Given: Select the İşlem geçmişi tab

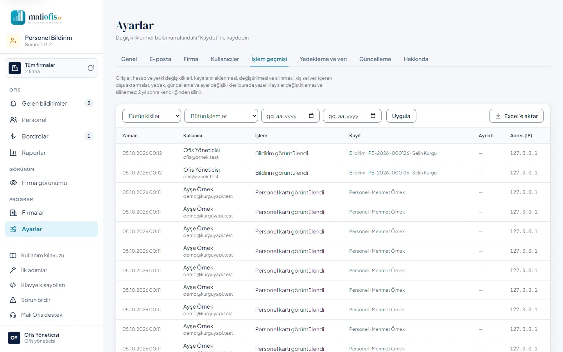Looking at the screenshot, I should pyautogui.click(x=269, y=59).
